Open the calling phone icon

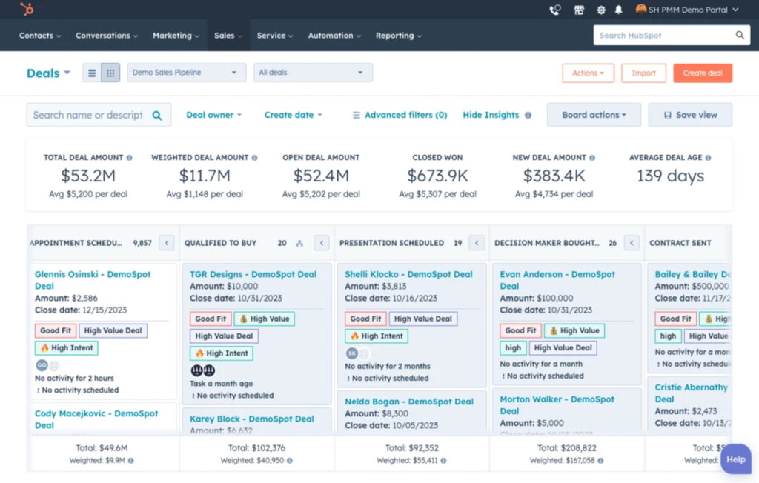pyautogui.click(x=554, y=10)
